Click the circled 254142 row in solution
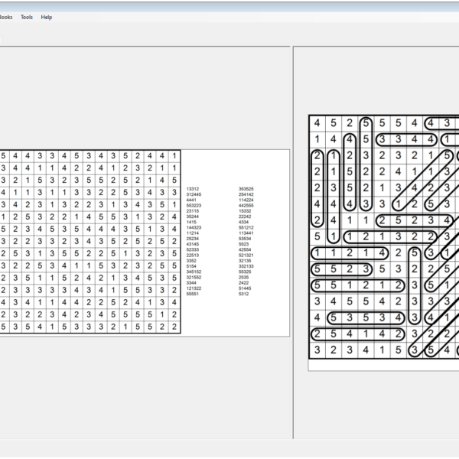 (357, 334)
